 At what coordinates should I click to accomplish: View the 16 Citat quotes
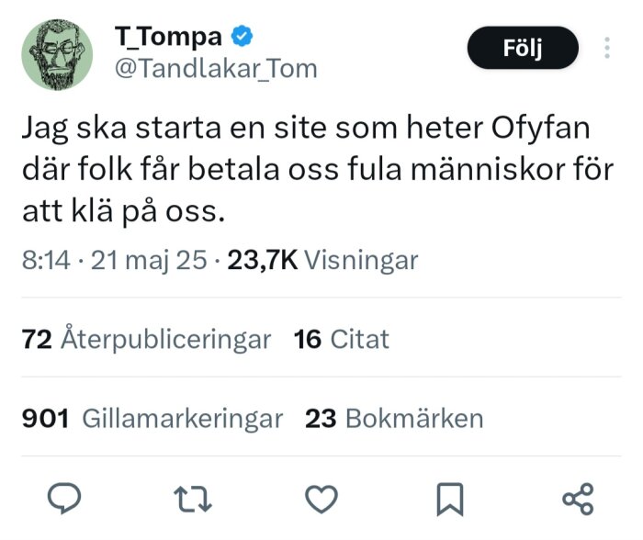(341, 339)
